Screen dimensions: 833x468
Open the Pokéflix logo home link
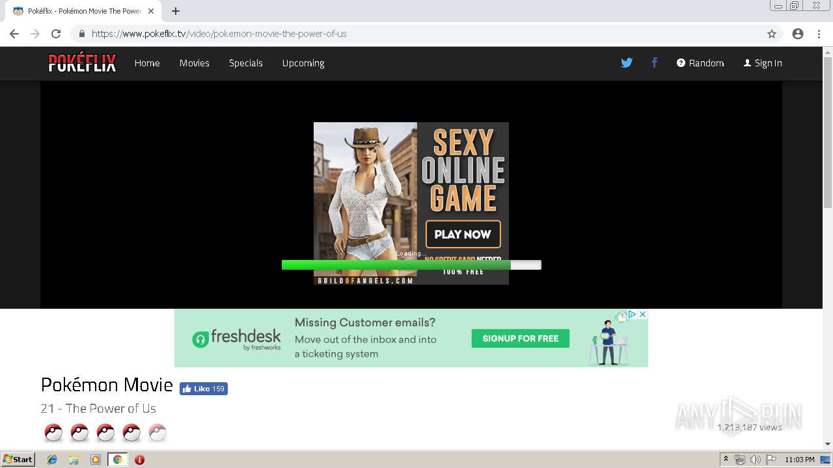pos(82,63)
